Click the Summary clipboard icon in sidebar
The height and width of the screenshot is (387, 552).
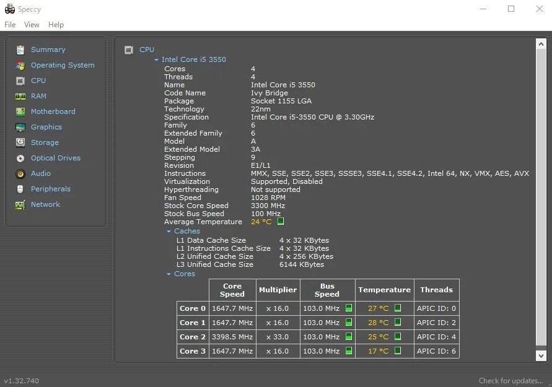coord(20,50)
